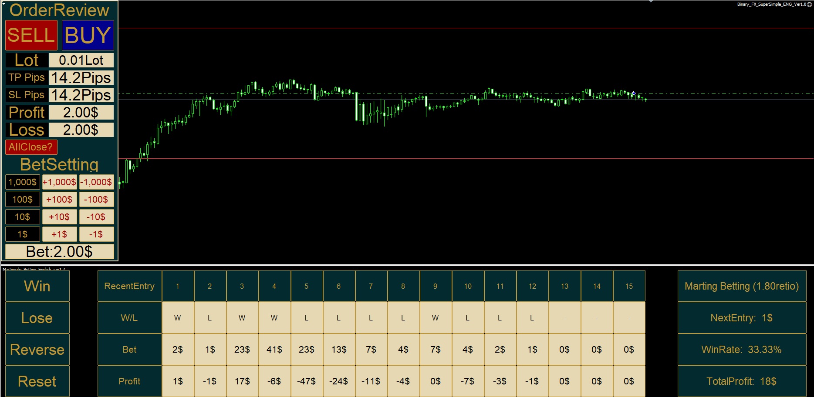
Task: Record a Win in the martingale tracker
Action: pyautogui.click(x=37, y=286)
